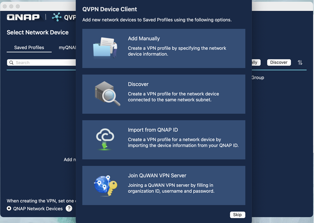This screenshot has width=314, height=223.
Task: Click the QVPN network logo icon
Action: tap(57, 17)
